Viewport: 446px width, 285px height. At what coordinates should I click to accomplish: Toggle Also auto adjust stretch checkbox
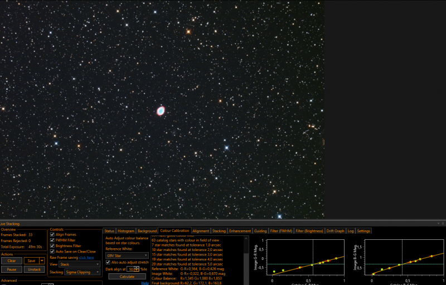108,262
